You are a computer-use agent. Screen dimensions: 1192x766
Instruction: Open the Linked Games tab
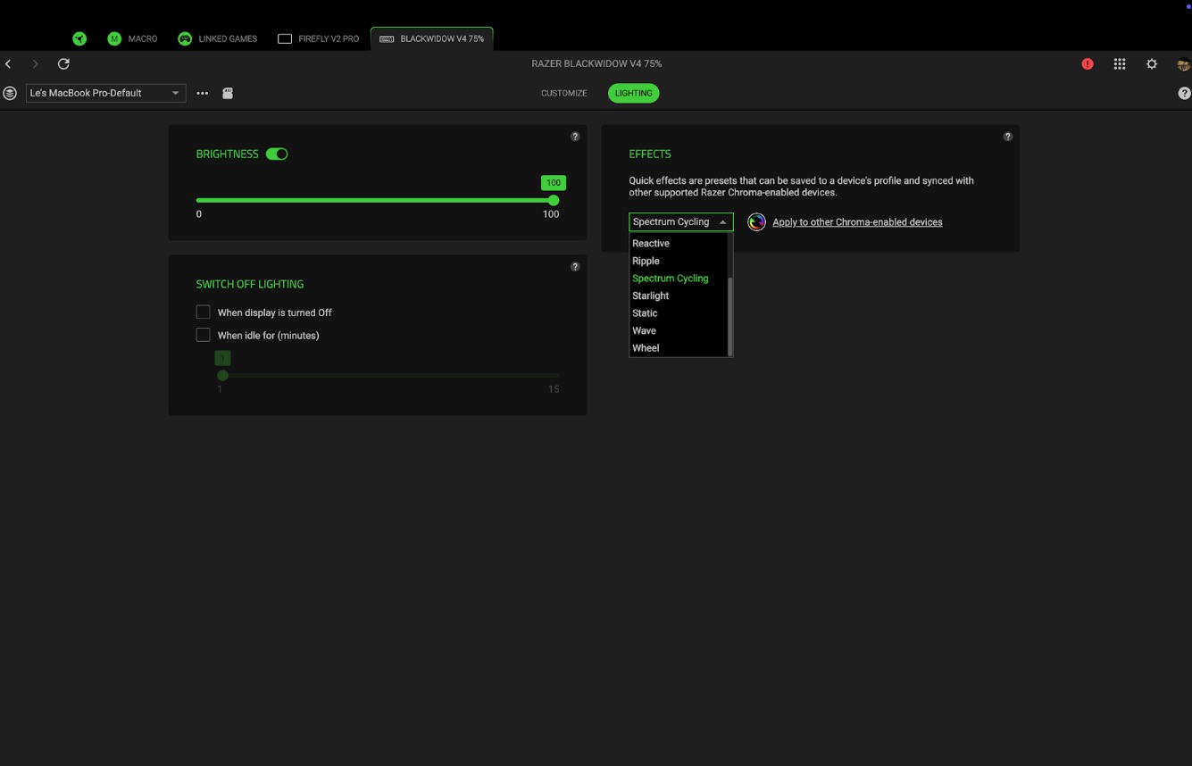tap(217, 38)
